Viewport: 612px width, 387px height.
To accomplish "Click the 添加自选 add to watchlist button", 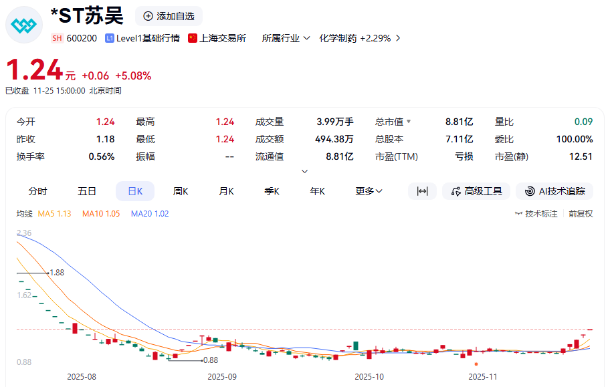I will 169,16.
